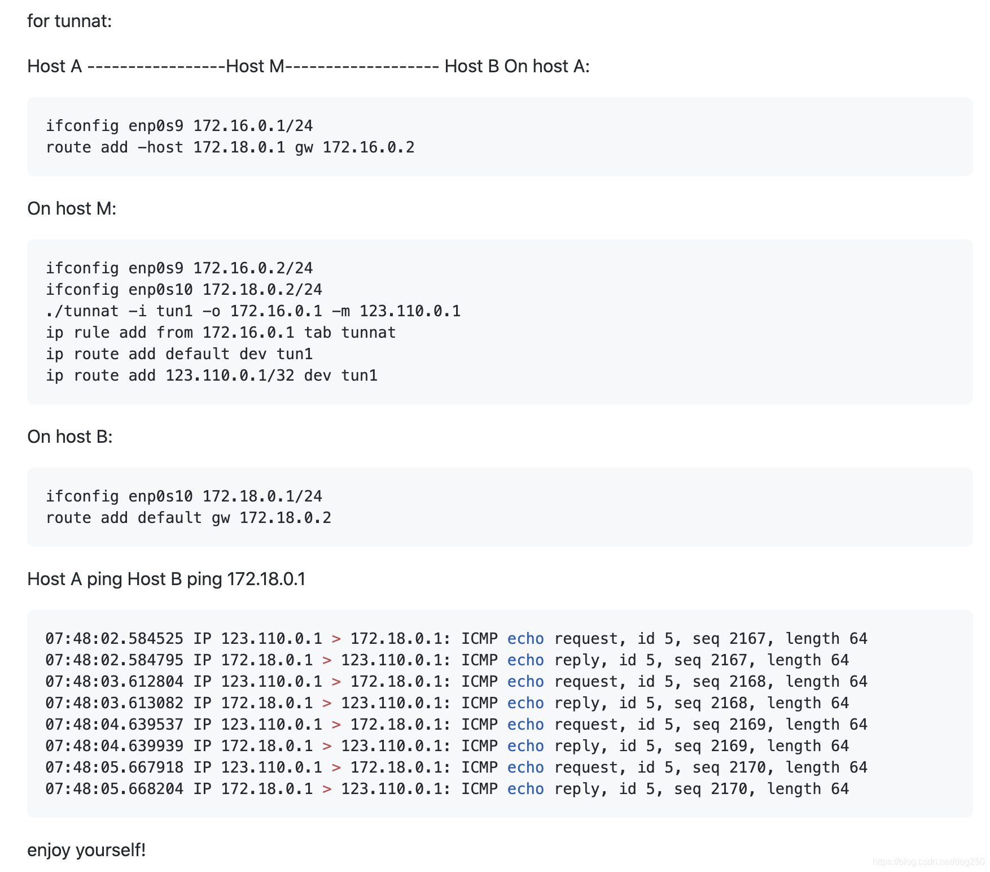Click the 'ip route add 123.110.0.1/32 dev tun1' line

coord(212,375)
